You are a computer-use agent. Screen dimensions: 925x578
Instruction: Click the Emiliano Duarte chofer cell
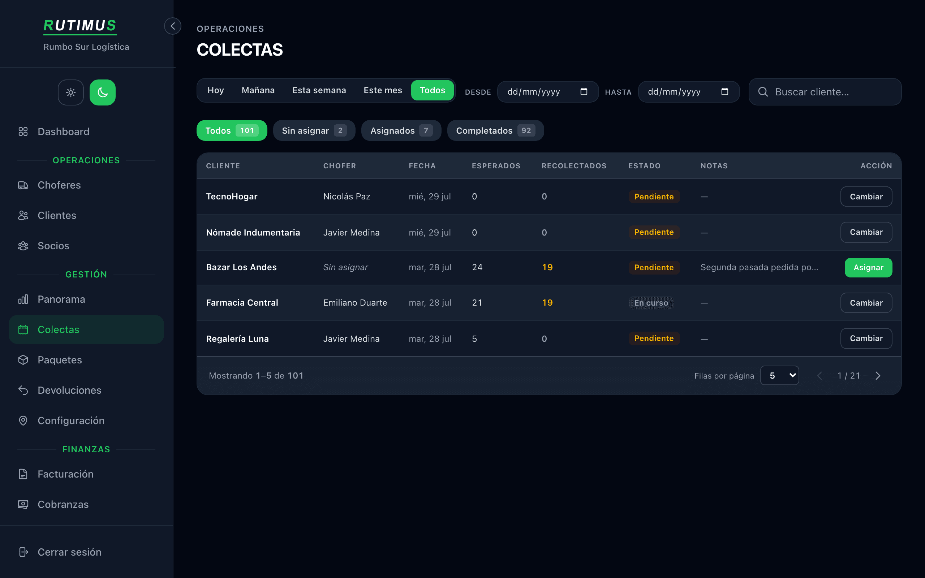[x=355, y=303]
